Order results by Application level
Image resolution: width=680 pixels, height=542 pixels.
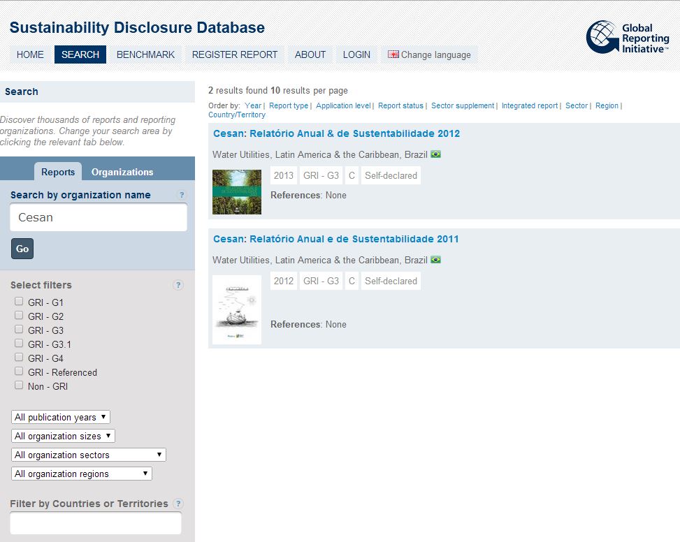pos(343,105)
